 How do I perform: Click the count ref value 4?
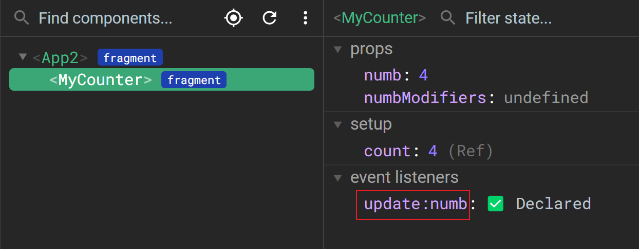(433, 151)
